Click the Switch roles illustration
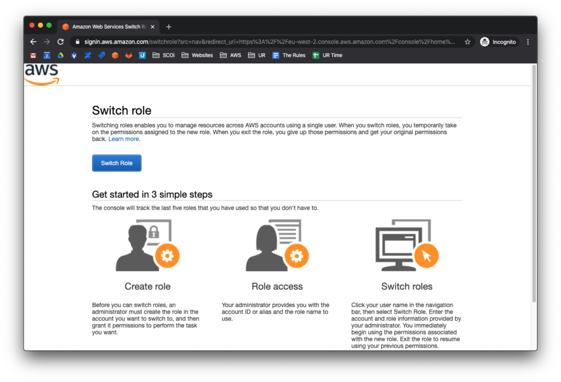This screenshot has height=382, width=561. (x=407, y=245)
